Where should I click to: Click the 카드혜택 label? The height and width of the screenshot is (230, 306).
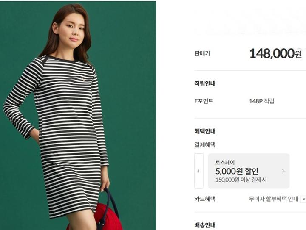[205, 199]
